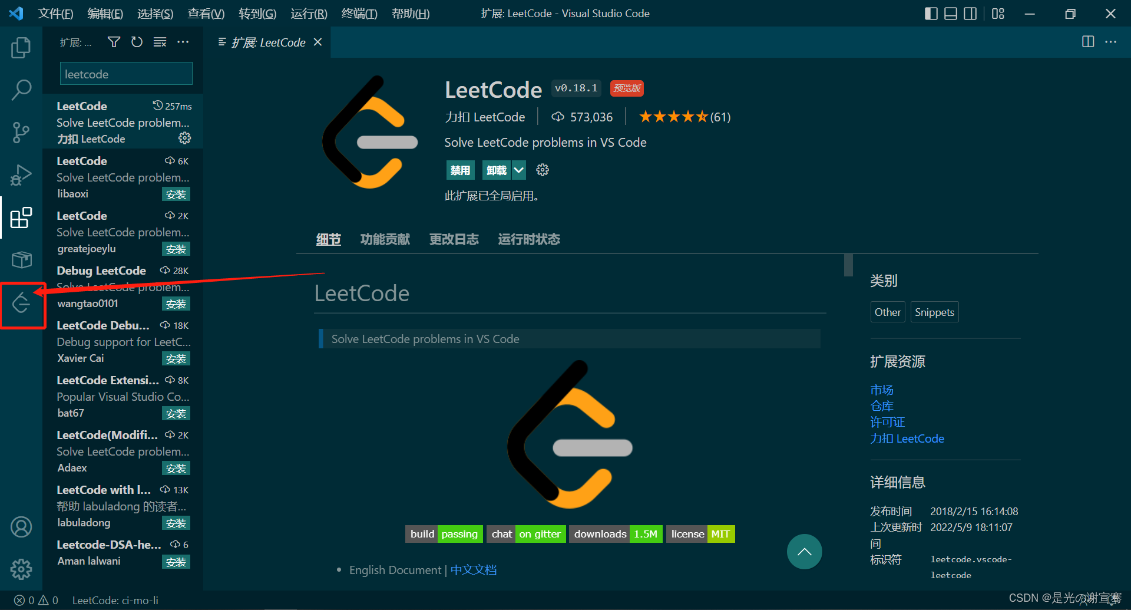Viewport: 1131px width, 610px height.
Task: Open the 中文文档 link
Action: click(474, 570)
